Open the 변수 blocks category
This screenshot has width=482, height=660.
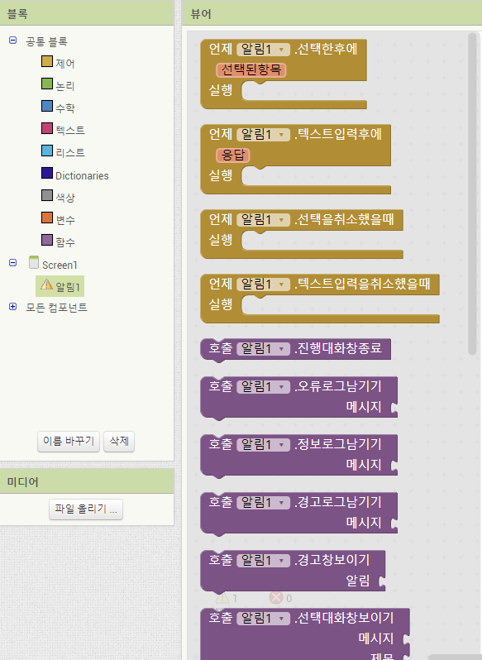(x=65, y=220)
